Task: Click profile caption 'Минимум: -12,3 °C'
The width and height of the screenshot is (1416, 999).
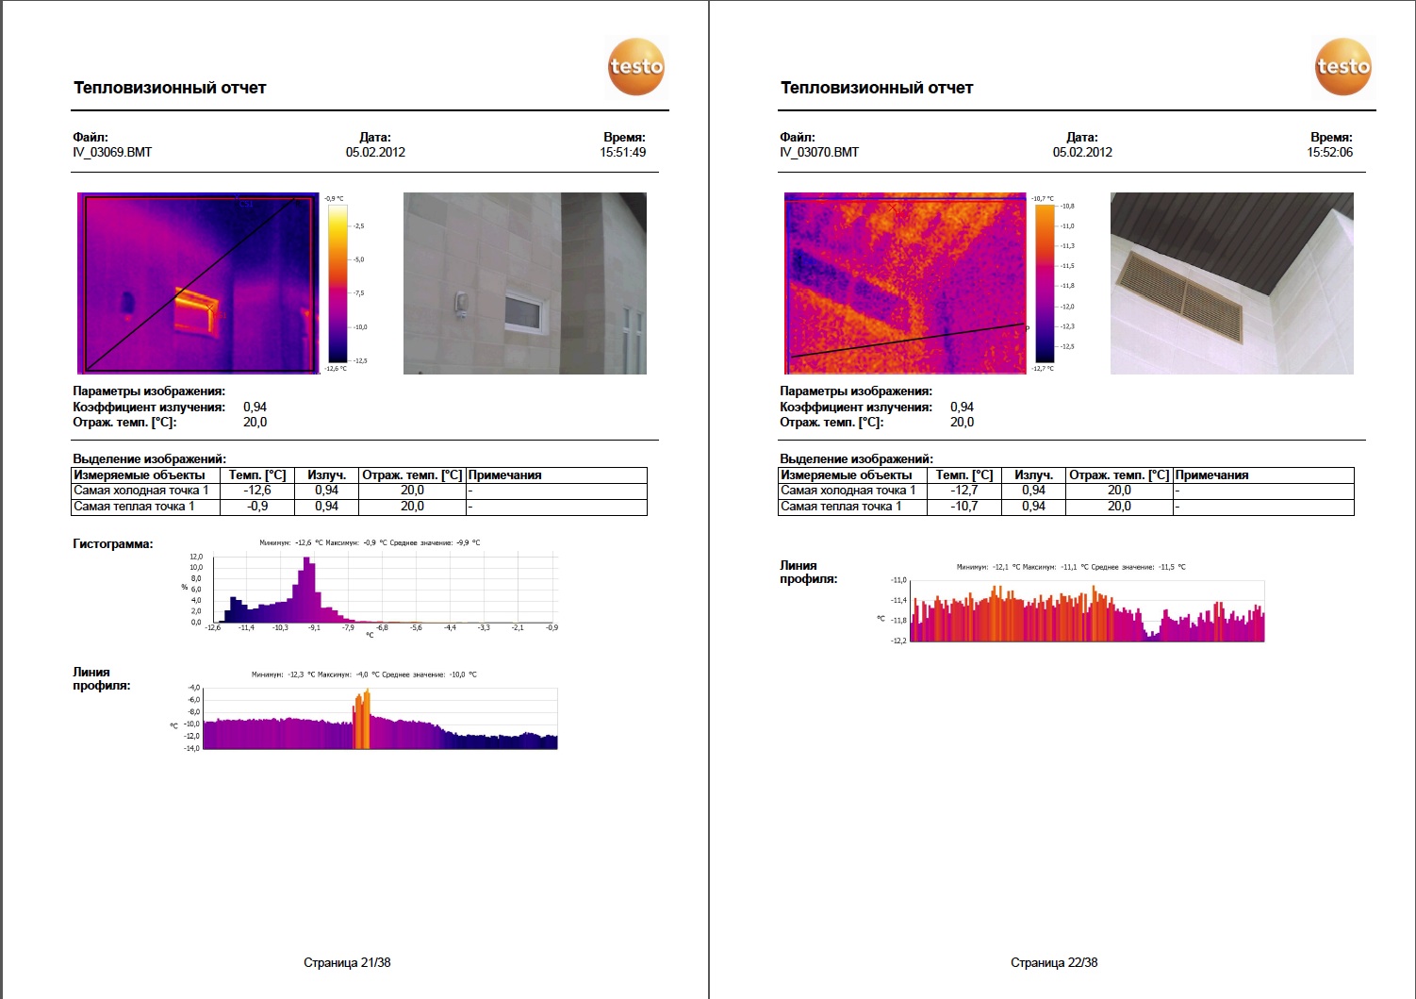Action: point(283,675)
